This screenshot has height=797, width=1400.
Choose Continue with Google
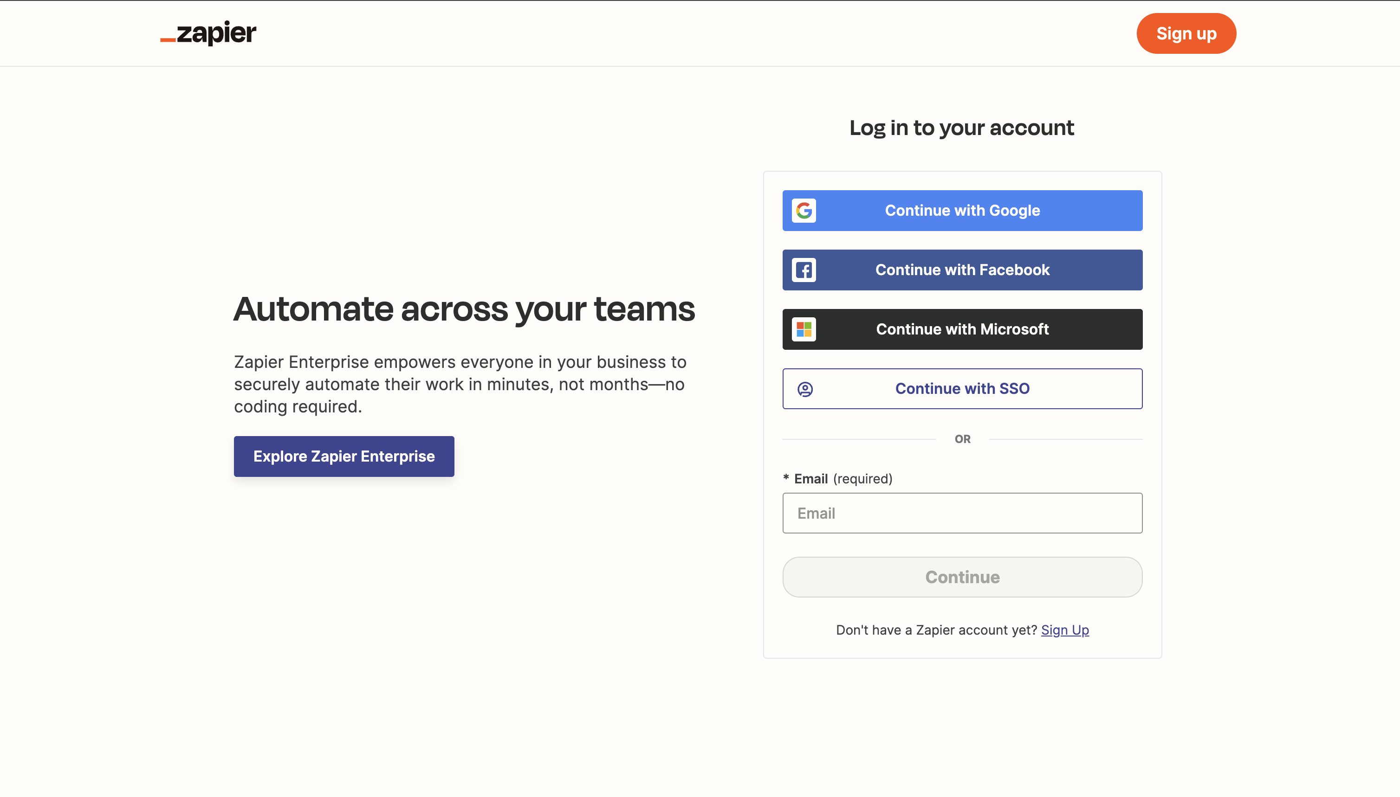(x=962, y=211)
